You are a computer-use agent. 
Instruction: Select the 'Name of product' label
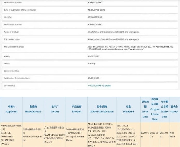[x=11, y=32]
